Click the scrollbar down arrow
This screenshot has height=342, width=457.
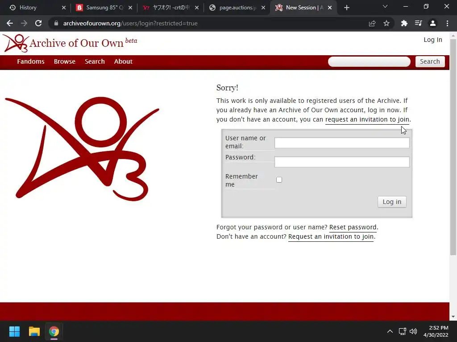point(453,317)
